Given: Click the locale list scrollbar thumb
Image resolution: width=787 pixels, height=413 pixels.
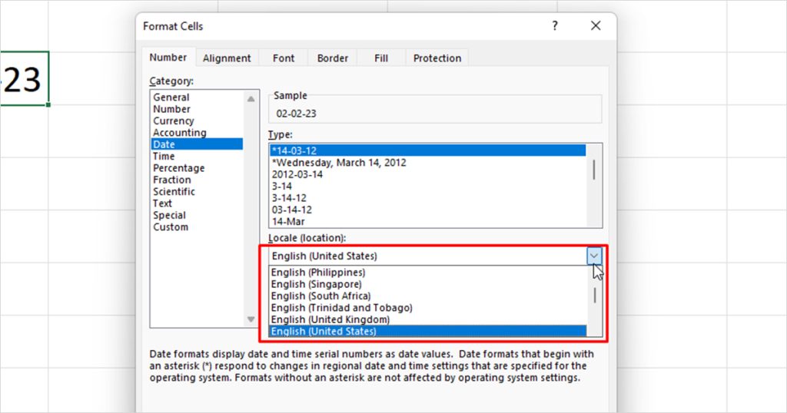Looking at the screenshot, I should tap(595, 296).
